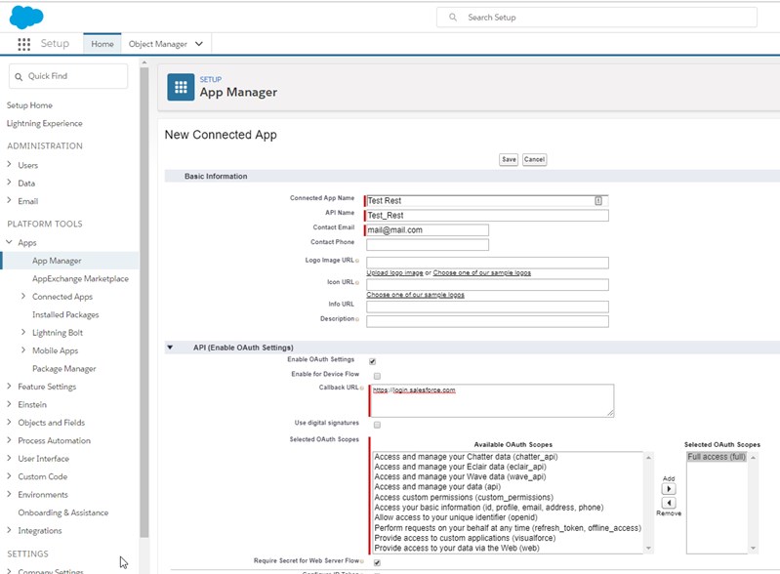Click the App Manager header icon
The width and height of the screenshot is (780, 574).
pos(181,87)
